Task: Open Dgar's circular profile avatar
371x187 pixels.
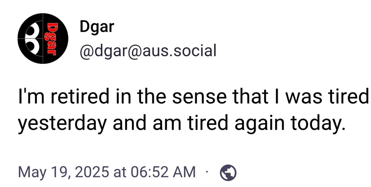Action: 43,38
